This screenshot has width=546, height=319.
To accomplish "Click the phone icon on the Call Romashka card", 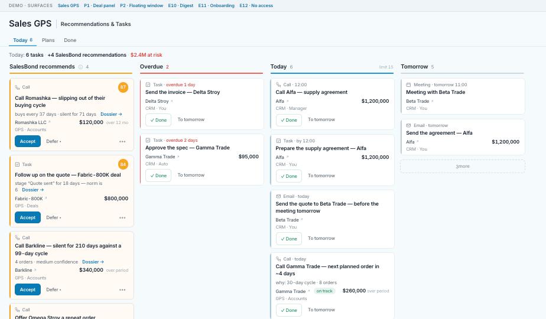I will tap(17, 87).
